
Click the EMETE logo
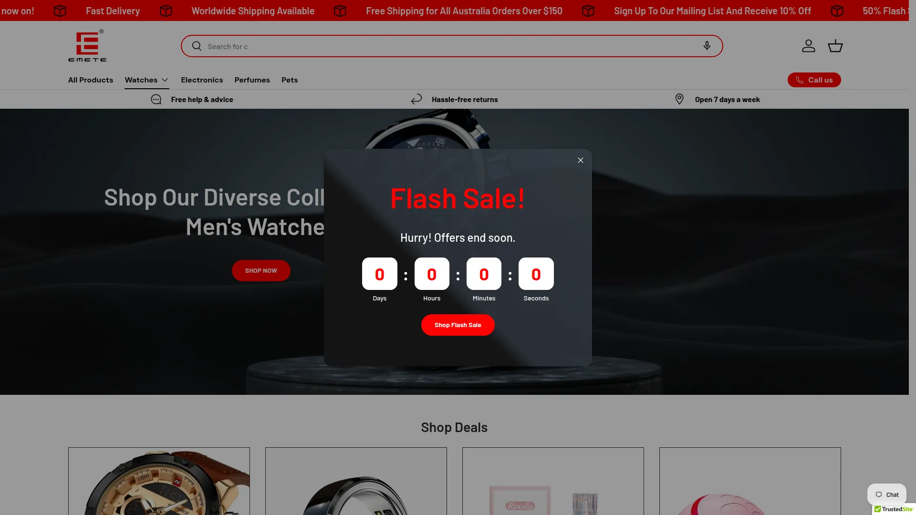pos(87,46)
